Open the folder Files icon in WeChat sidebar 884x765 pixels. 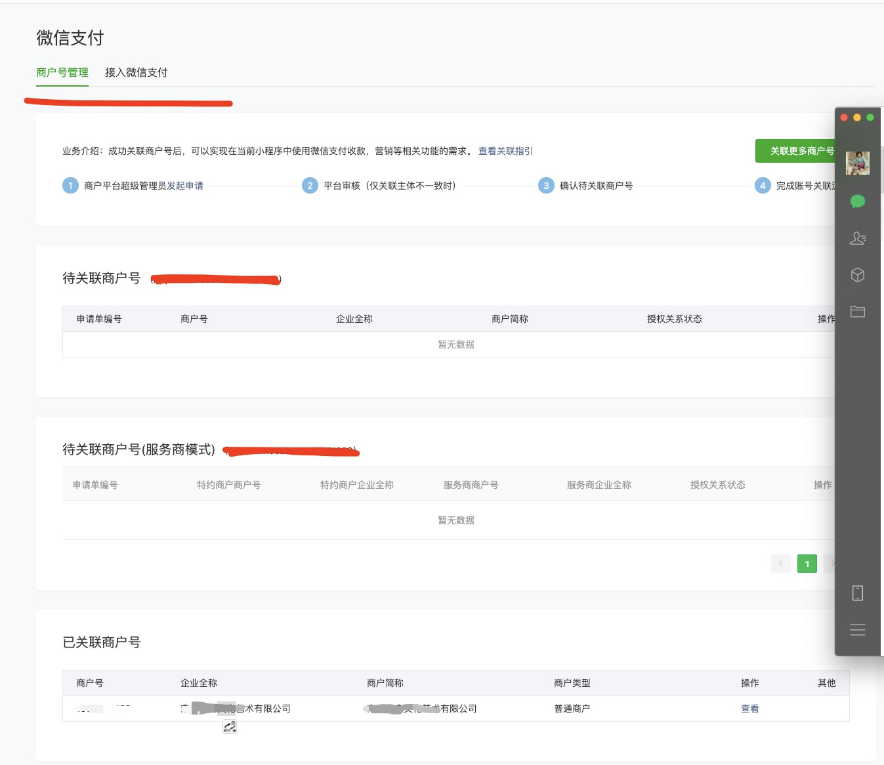(x=857, y=312)
